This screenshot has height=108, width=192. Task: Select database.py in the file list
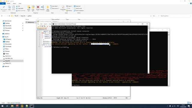31,22
